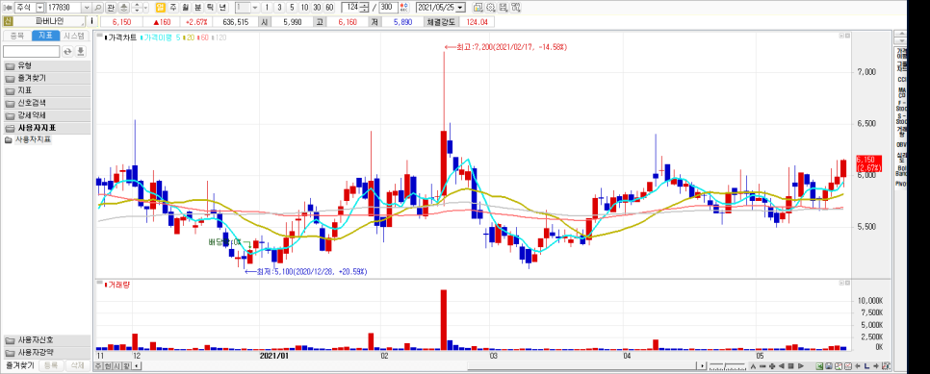Open the 강세약세 folder
Image resolution: width=930 pixels, height=374 pixels.
[x=47, y=115]
